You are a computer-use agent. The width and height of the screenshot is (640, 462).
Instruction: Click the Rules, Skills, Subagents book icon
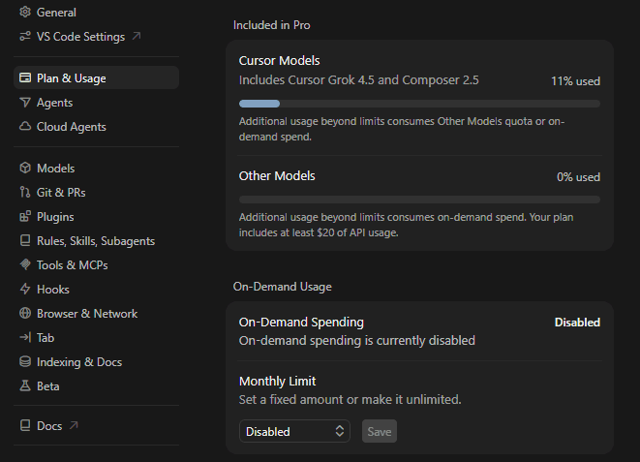tap(25, 240)
